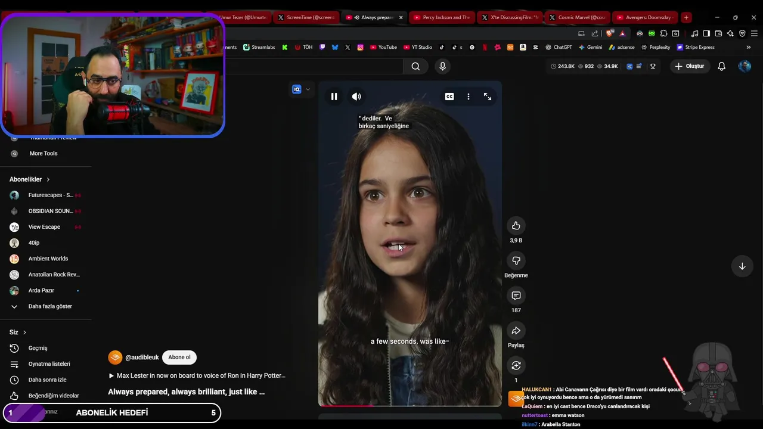Start voice search with microphone

(442, 66)
